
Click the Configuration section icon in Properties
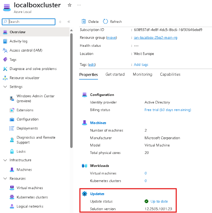85,95
